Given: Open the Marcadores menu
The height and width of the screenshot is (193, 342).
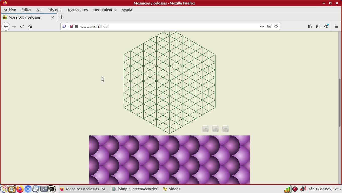Looking at the screenshot, I should pyautogui.click(x=78, y=10).
